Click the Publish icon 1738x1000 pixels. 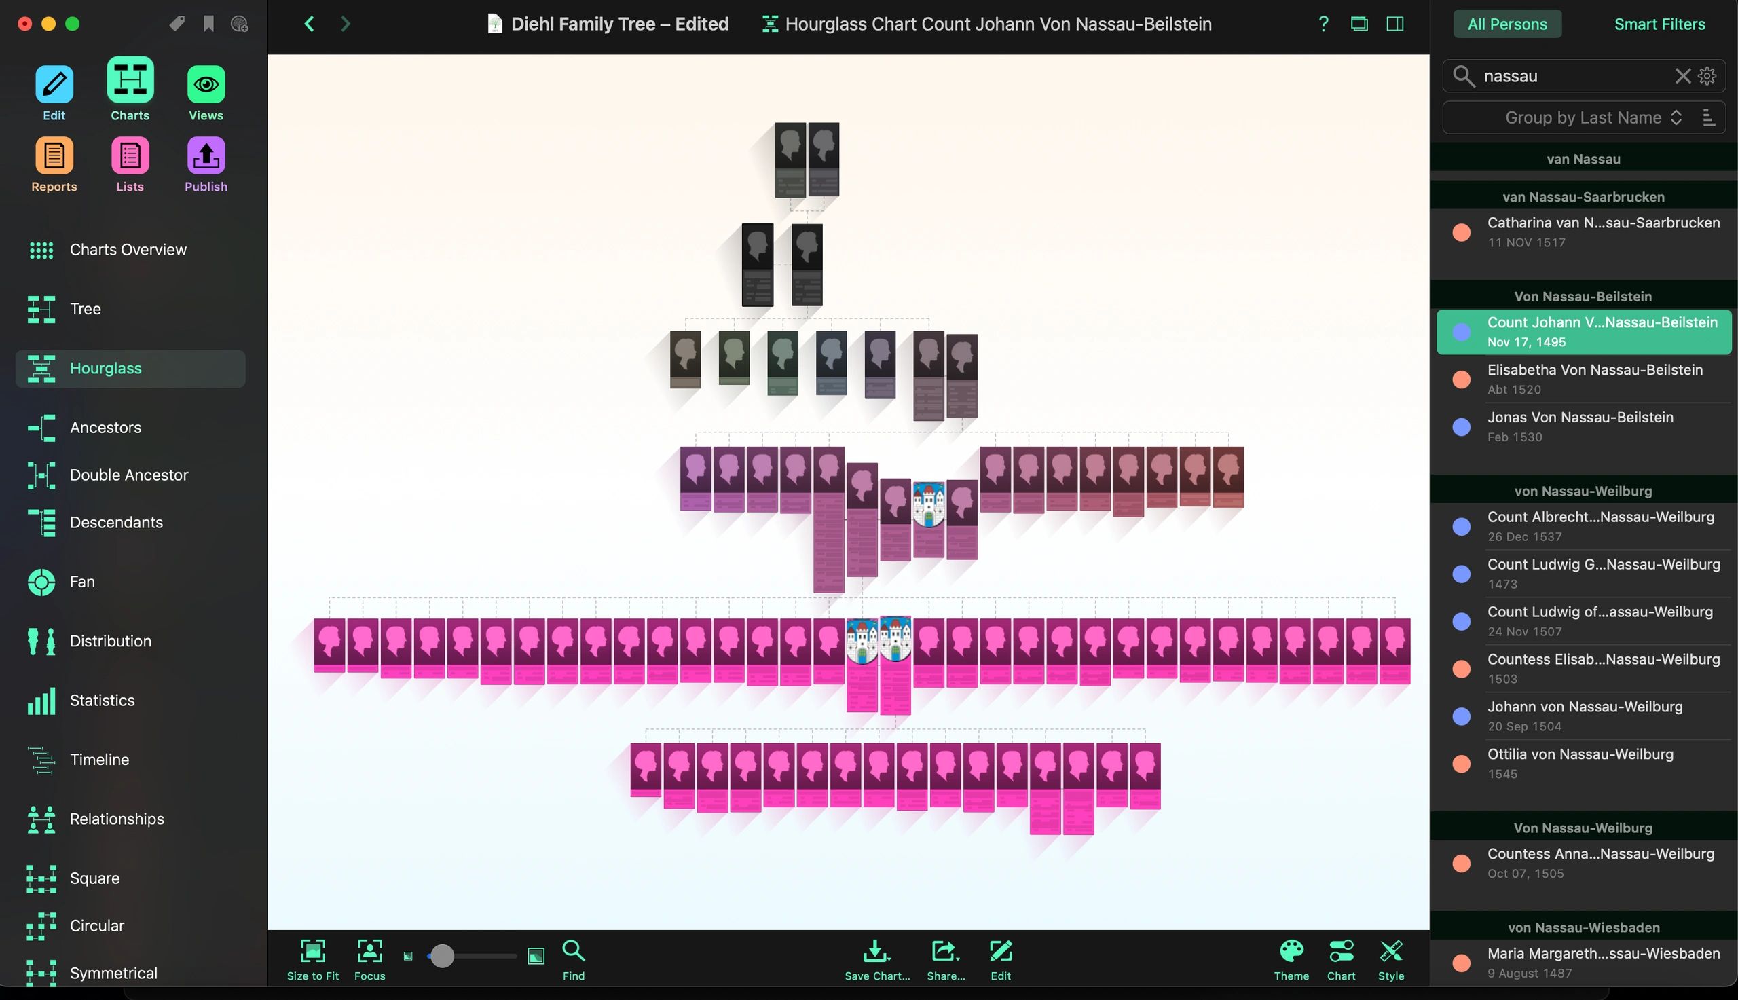tap(206, 156)
